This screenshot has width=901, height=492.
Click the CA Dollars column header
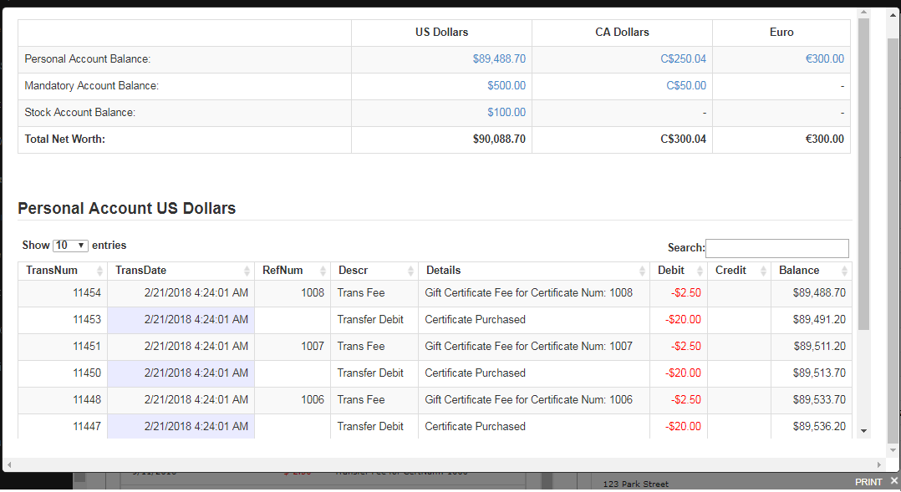(x=622, y=33)
